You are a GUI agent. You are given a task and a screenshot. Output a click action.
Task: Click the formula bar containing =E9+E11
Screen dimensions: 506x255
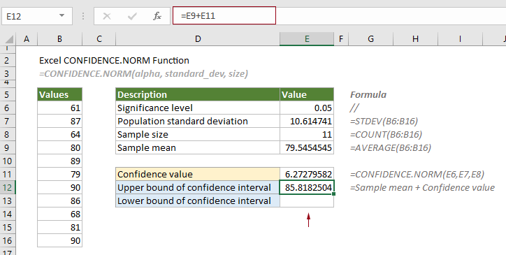tap(224, 15)
